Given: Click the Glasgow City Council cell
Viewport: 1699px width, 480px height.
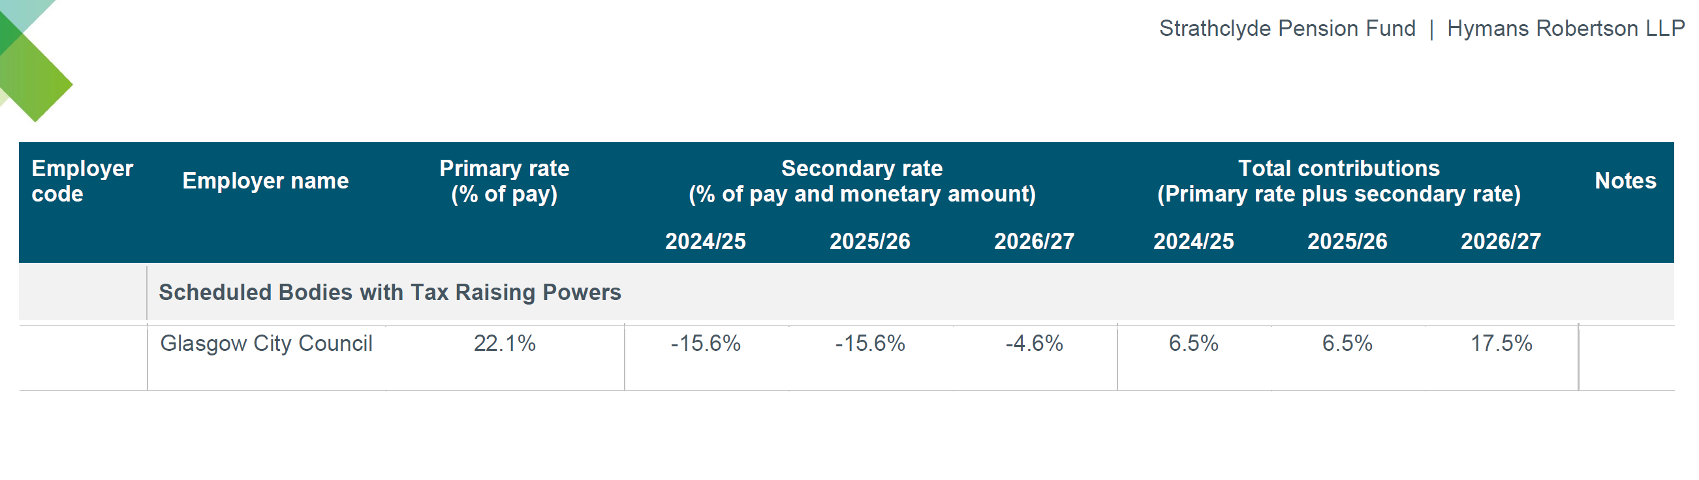Looking at the screenshot, I should point(266,344).
